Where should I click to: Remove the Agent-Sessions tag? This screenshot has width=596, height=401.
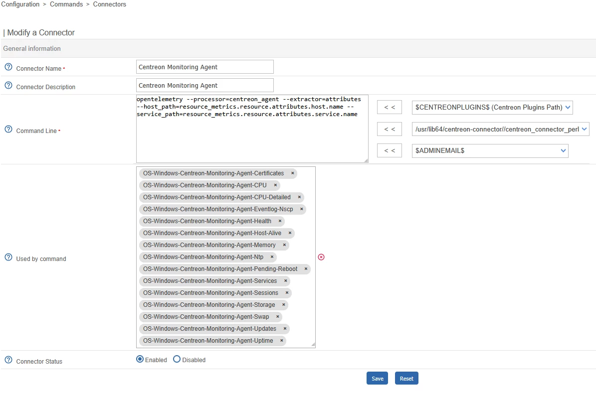coord(287,293)
